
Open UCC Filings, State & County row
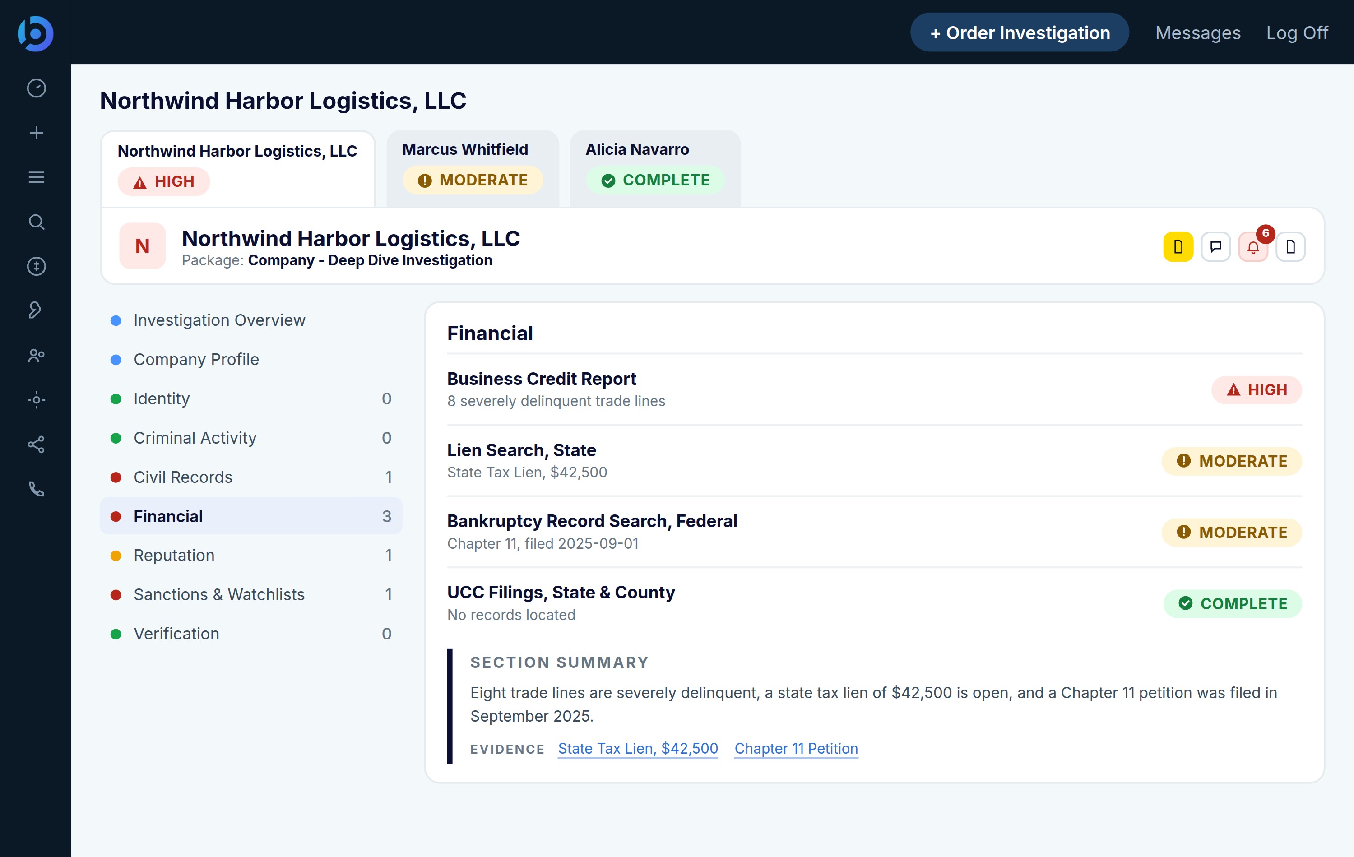(874, 603)
